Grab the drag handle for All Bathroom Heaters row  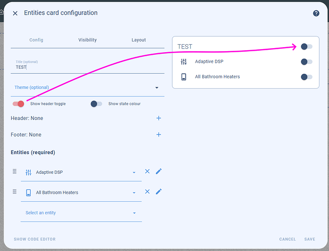(15, 192)
